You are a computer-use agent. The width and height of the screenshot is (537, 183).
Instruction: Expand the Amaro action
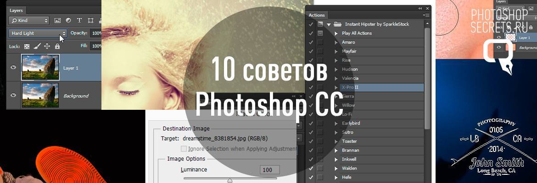tap(336, 43)
